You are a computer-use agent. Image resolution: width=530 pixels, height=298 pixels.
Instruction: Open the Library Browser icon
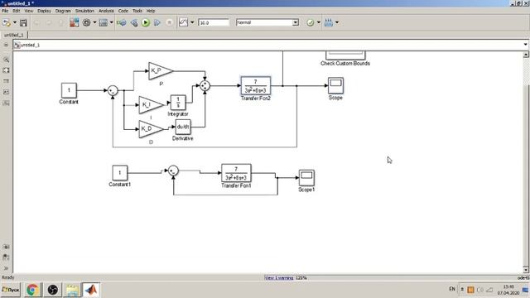click(75, 22)
